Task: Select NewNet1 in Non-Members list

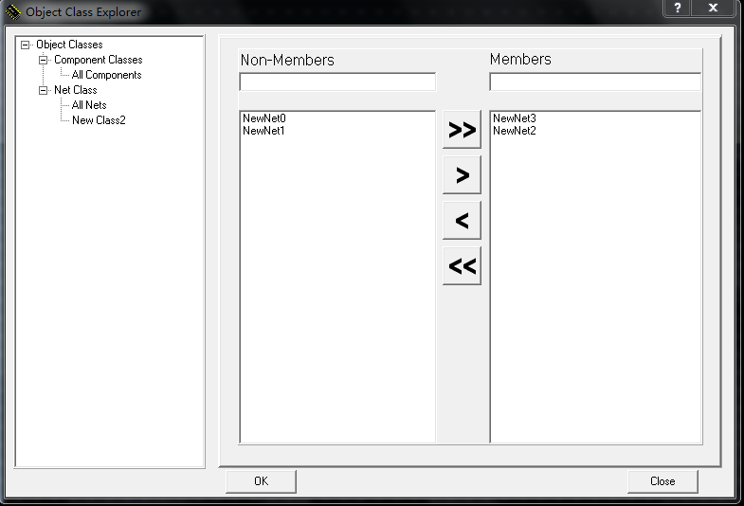Action: (x=263, y=131)
